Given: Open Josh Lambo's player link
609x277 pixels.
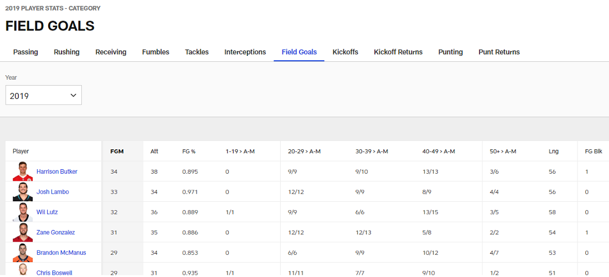Looking at the screenshot, I should 53,192.
